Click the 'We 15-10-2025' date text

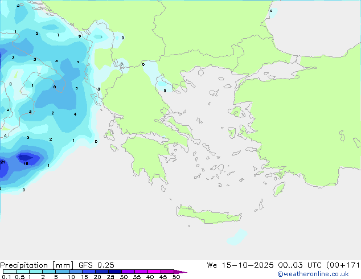pyautogui.click(x=240, y=265)
